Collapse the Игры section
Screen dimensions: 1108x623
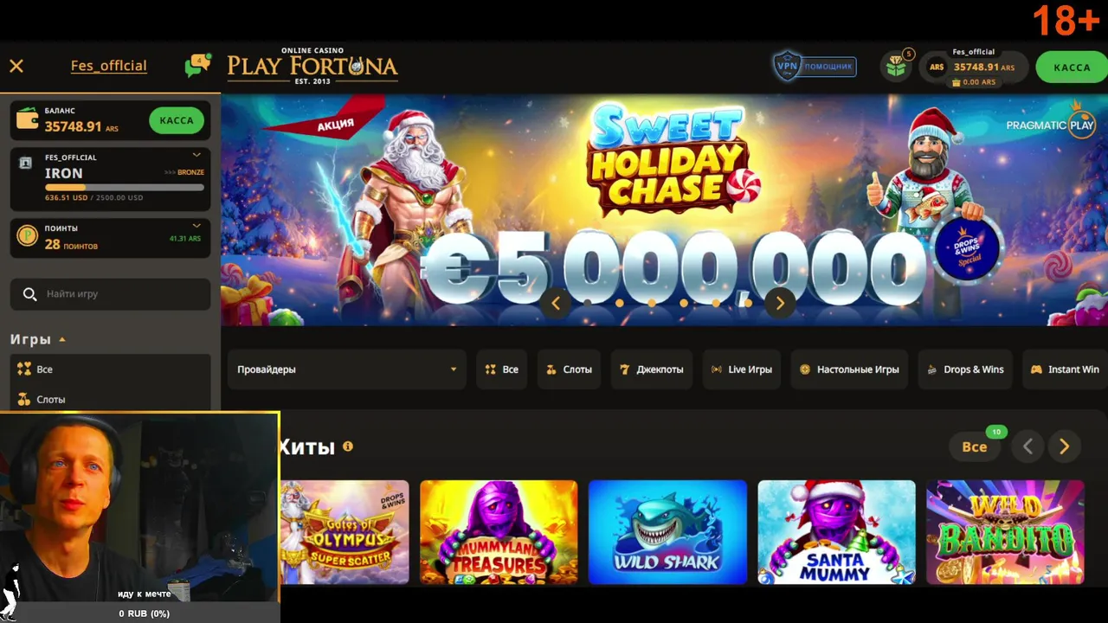pos(62,339)
